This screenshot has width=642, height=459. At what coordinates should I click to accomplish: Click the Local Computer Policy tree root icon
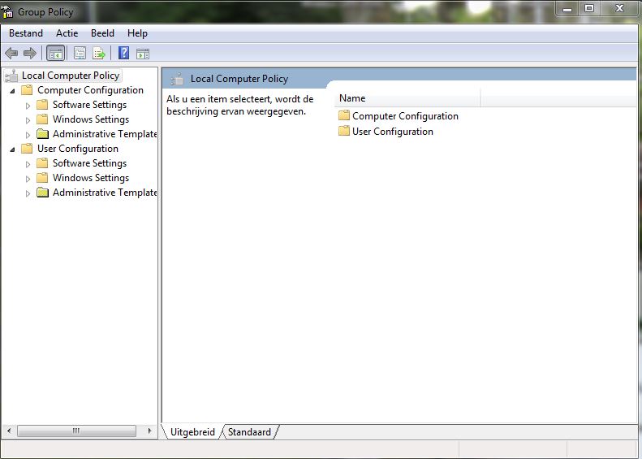pos(12,76)
